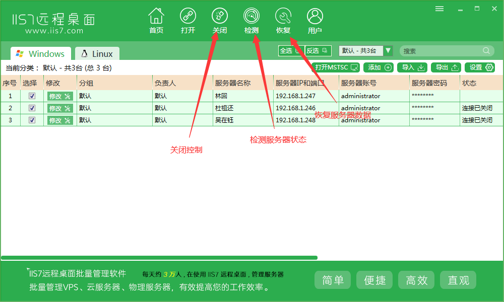
Task: Click the 导入 import button
Action: click(412, 67)
